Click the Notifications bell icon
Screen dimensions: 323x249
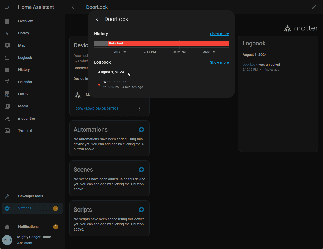[7, 227]
